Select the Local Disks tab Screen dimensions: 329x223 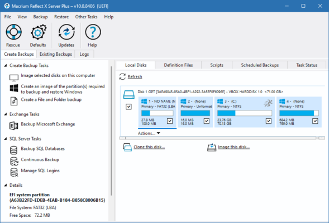(x=136, y=65)
